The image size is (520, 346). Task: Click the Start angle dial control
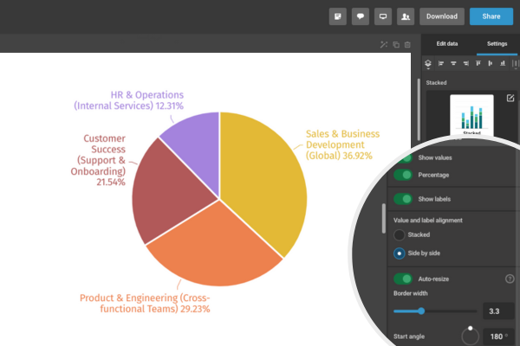pyautogui.click(x=471, y=336)
